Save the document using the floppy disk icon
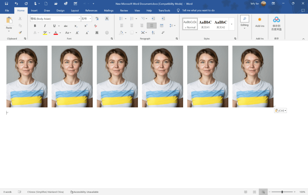Screen dimensions: 308x195 tap(6, 3)
